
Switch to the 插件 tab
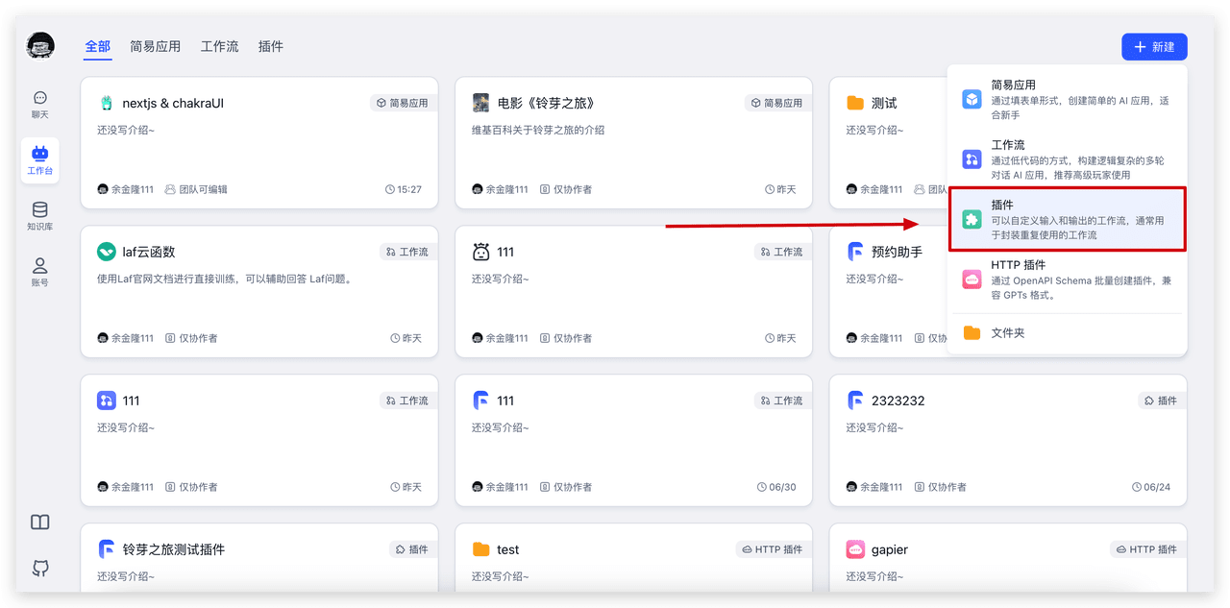pos(270,46)
